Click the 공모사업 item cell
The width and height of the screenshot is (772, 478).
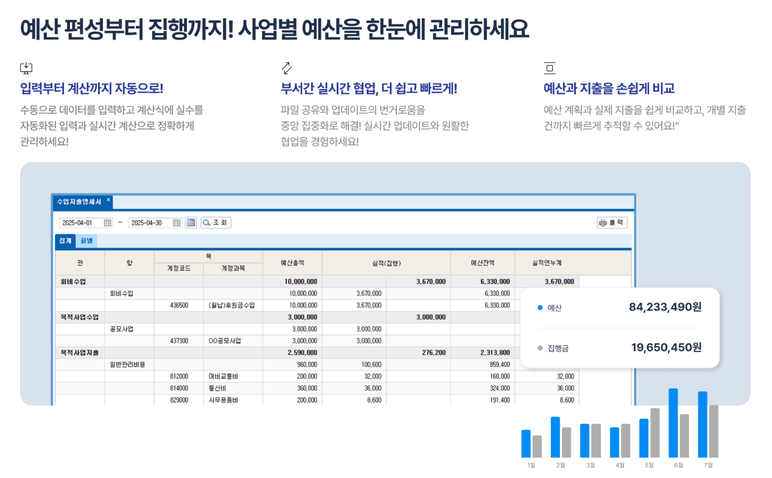[x=129, y=329]
